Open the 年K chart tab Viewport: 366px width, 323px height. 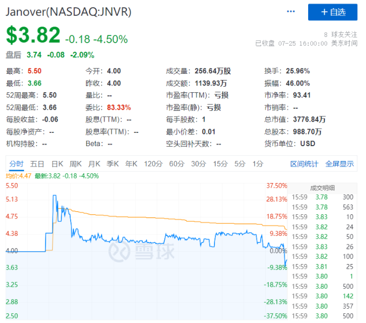[131, 164]
